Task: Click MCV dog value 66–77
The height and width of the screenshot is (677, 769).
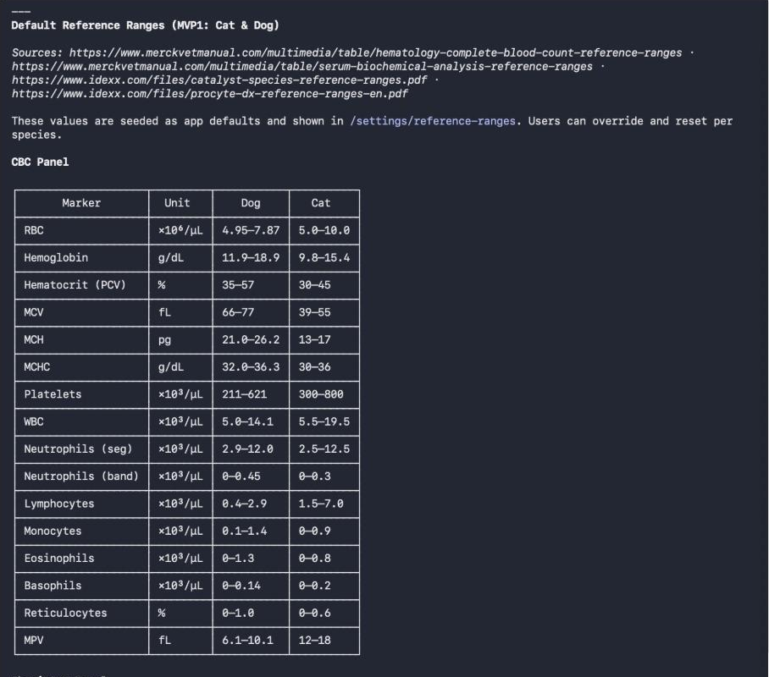Action: pyautogui.click(x=238, y=312)
